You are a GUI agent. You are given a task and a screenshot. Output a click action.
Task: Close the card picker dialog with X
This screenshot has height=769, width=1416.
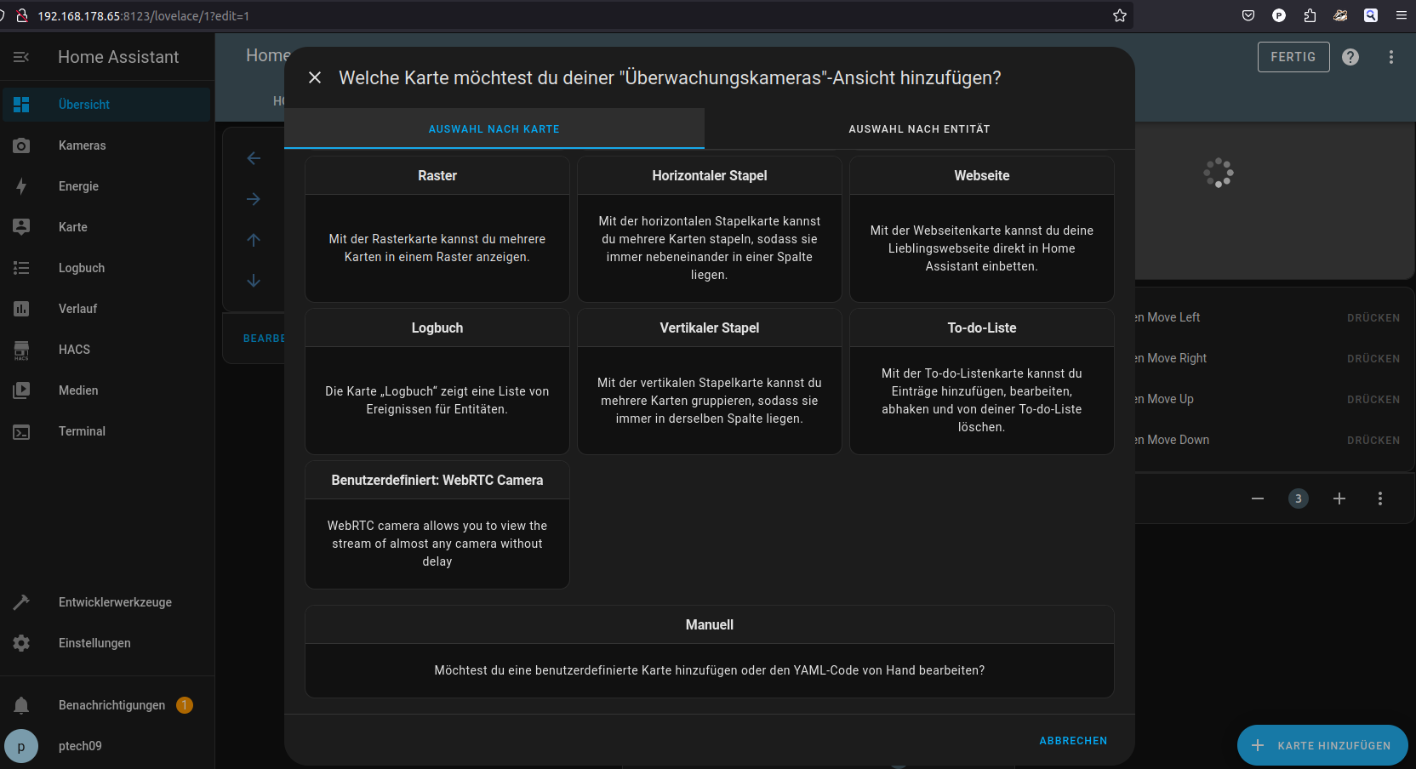click(x=315, y=77)
